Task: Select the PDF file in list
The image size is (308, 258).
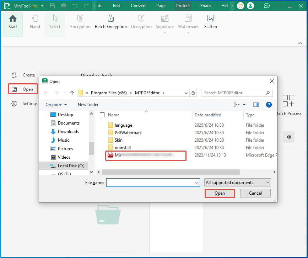Action: pos(146,155)
